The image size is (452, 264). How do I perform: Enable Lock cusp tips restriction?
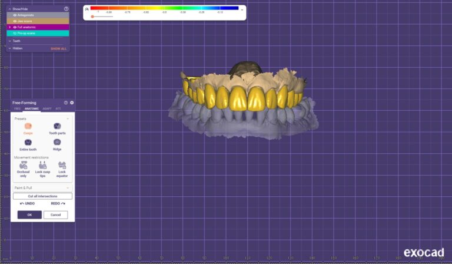(42, 166)
